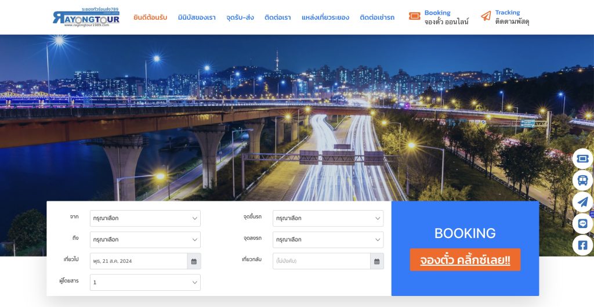
Task: Open the Facebook page icon
Action: tap(582, 245)
